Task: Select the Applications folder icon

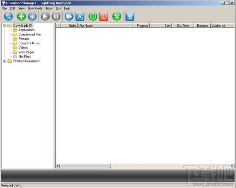Action: tap(15, 30)
